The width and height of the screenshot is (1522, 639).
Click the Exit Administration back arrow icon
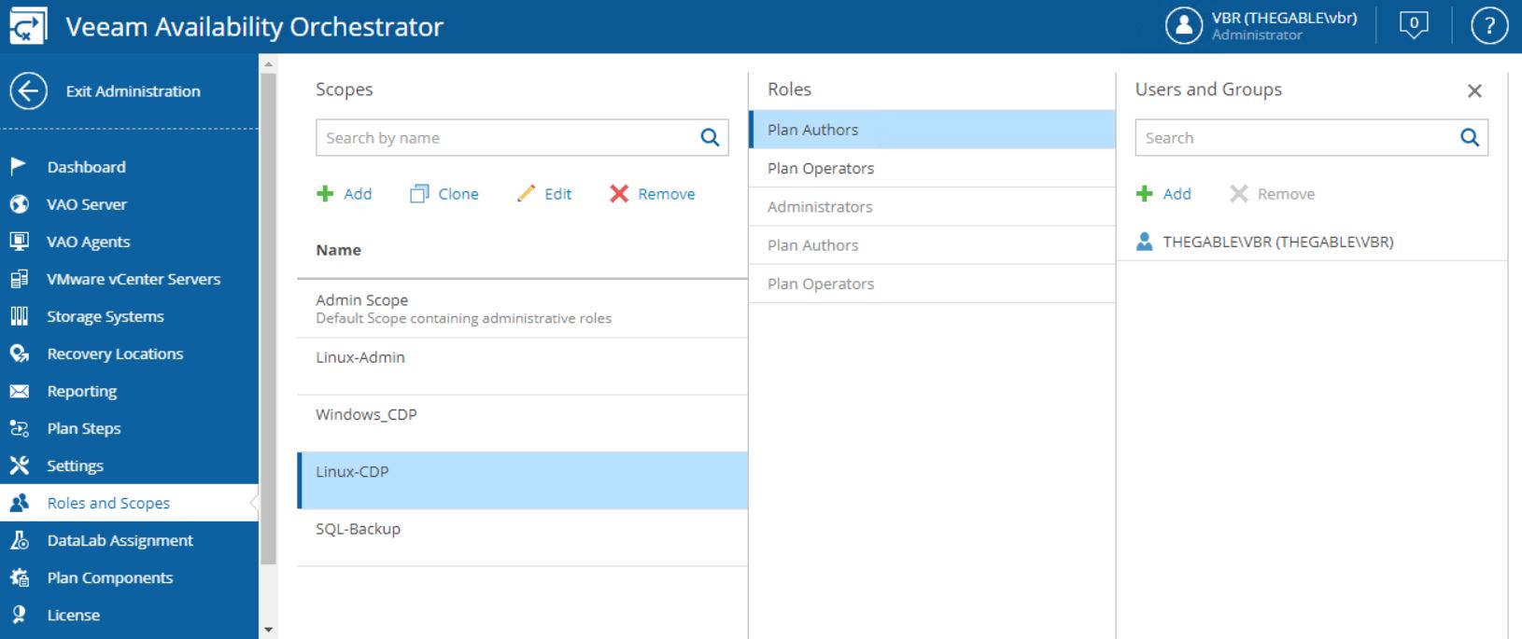(28, 91)
